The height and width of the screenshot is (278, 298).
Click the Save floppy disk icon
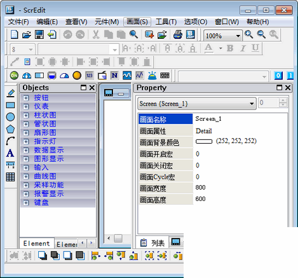coord(39,34)
